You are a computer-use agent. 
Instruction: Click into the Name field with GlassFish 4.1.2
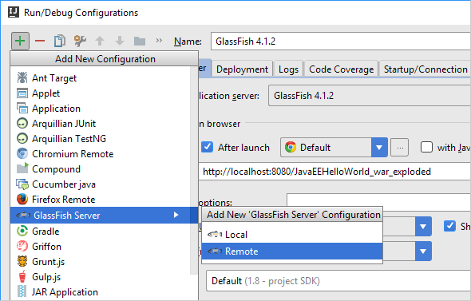[341, 42]
